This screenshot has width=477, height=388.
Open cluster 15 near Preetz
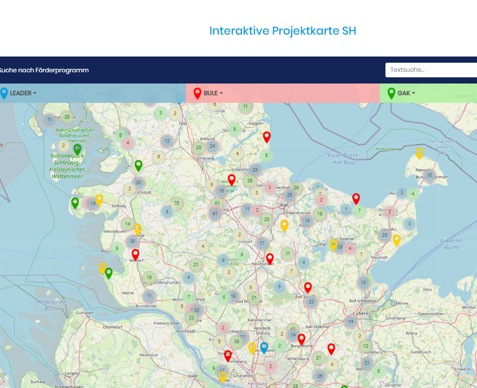click(307, 221)
